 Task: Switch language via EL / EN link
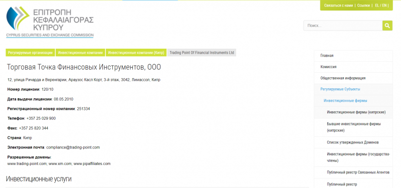coord(380,6)
